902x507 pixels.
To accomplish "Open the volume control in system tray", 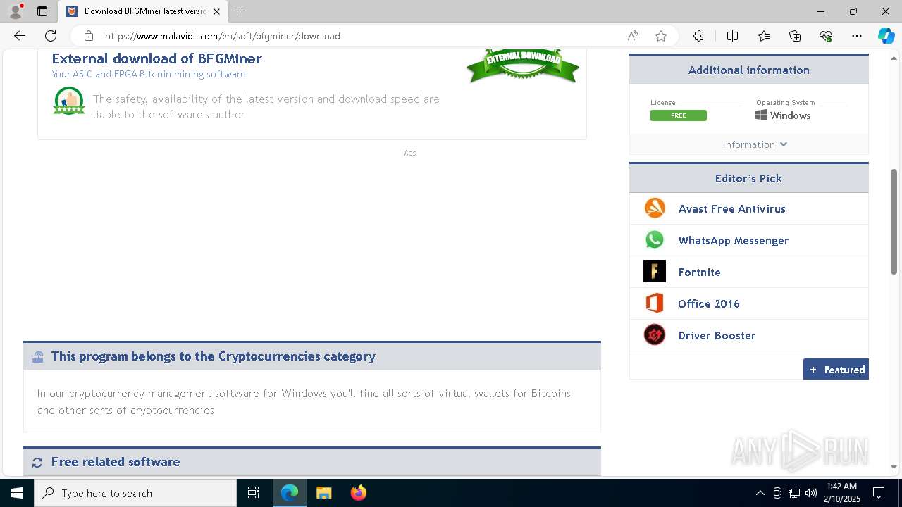I will [811, 493].
